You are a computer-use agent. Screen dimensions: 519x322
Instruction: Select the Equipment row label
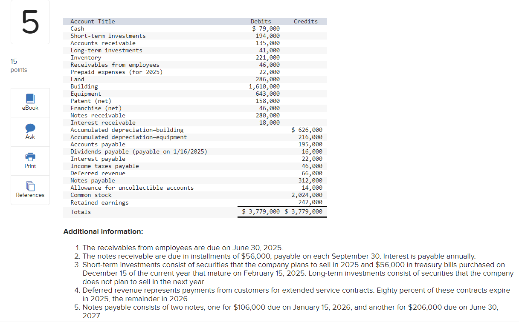tap(86, 94)
